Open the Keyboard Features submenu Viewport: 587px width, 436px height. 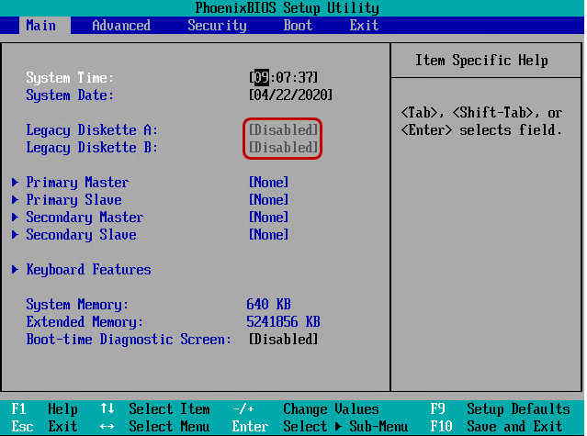click(88, 270)
